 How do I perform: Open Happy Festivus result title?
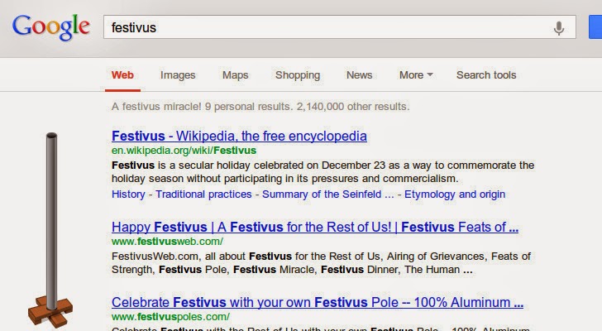pos(315,227)
